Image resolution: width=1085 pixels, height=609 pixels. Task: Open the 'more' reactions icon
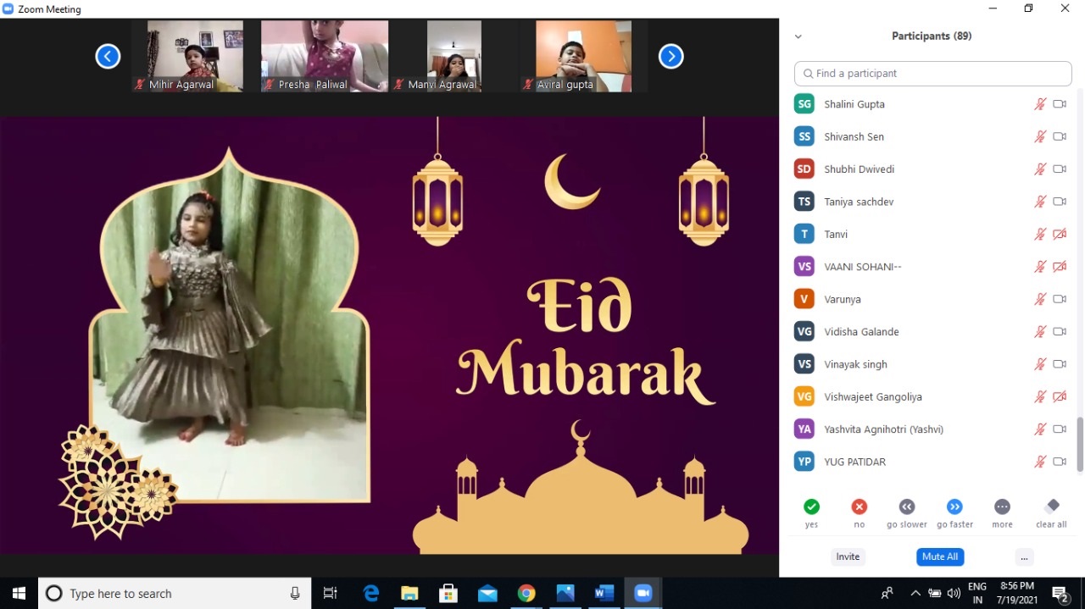(x=1002, y=507)
